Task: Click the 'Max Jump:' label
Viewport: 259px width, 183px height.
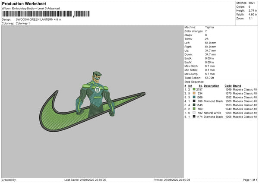Action: pos(191,74)
